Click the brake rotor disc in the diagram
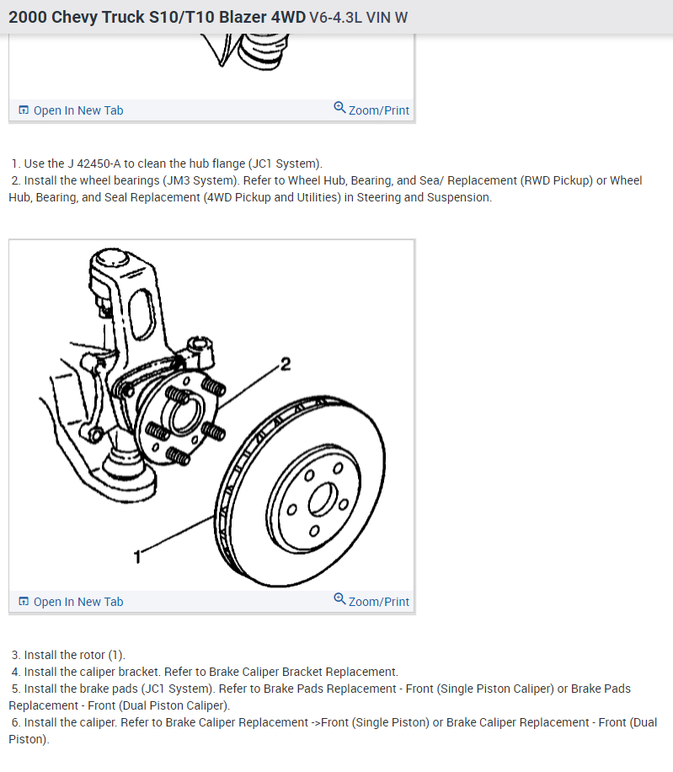Image resolution: width=673 pixels, height=772 pixels. 300,491
